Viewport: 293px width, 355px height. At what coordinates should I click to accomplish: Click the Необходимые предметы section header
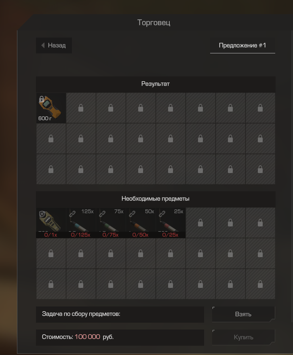pos(156,199)
